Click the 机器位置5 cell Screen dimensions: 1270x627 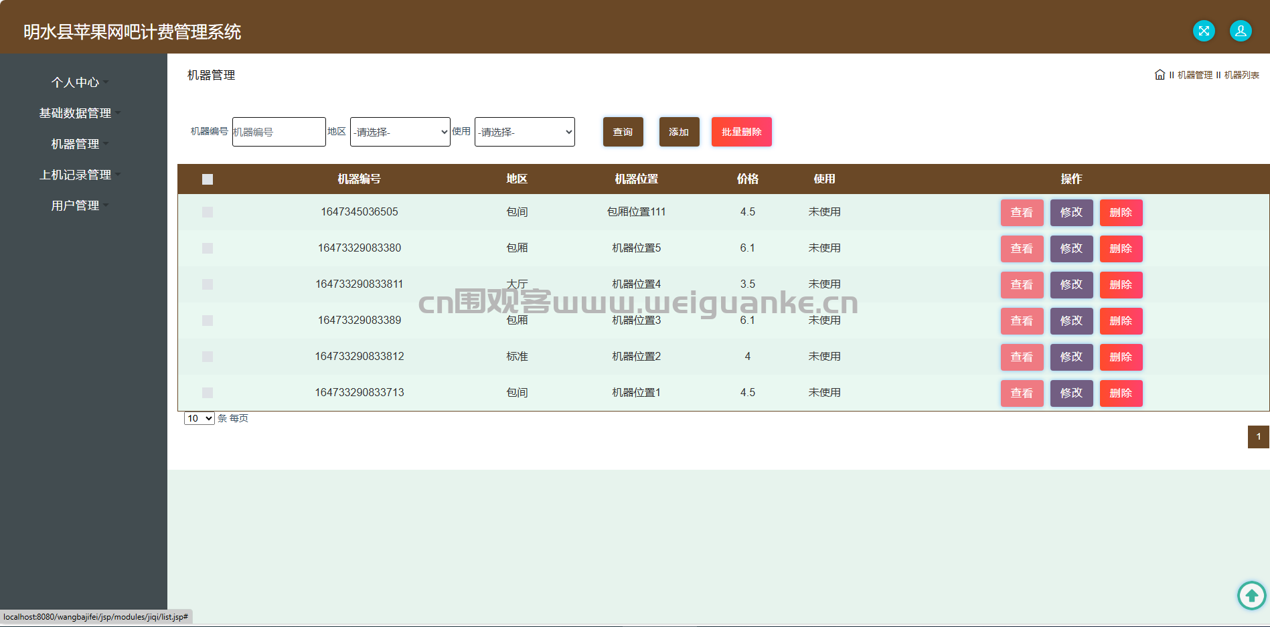(x=637, y=248)
